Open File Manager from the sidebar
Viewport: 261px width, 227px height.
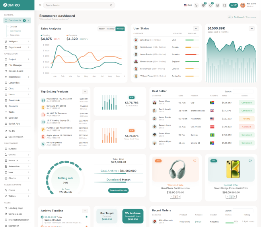(x=16, y=65)
